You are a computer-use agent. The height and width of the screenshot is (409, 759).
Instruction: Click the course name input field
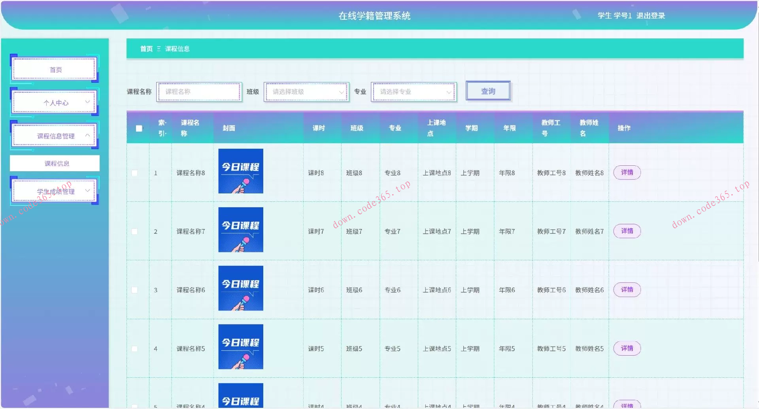tap(199, 91)
